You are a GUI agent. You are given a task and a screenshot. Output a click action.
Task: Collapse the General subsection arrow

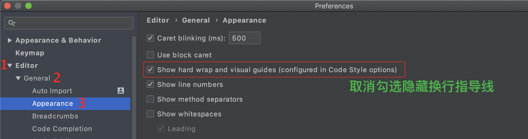pos(18,78)
